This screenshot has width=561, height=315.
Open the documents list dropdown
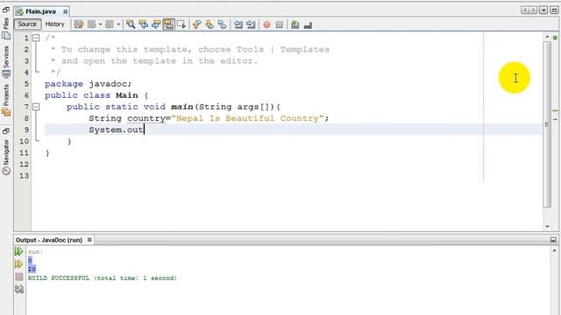(543, 10)
